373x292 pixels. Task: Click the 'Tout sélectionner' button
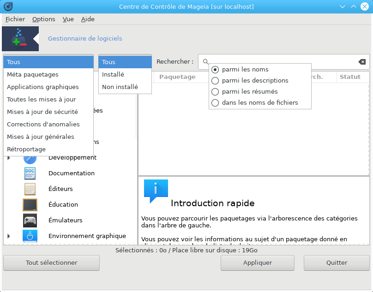(51, 263)
